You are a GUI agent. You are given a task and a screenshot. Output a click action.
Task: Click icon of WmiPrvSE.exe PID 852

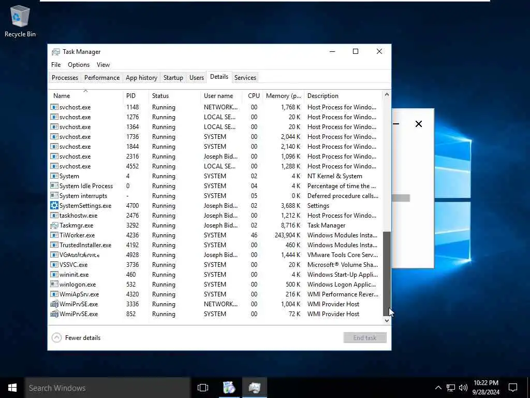point(54,314)
